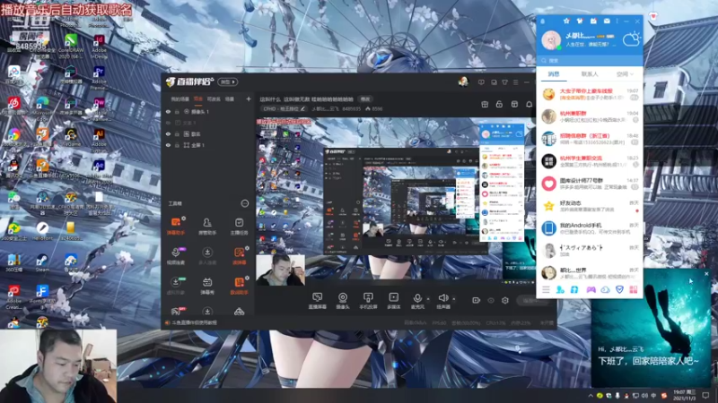The width and height of the screenshot is (718, 403).
Task: Open the main menu icon in title bar
Action: tap(515, 82)
